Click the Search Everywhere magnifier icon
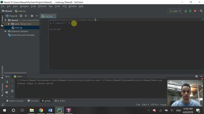This screenshot has width=204, height=114. click(201, 11)
